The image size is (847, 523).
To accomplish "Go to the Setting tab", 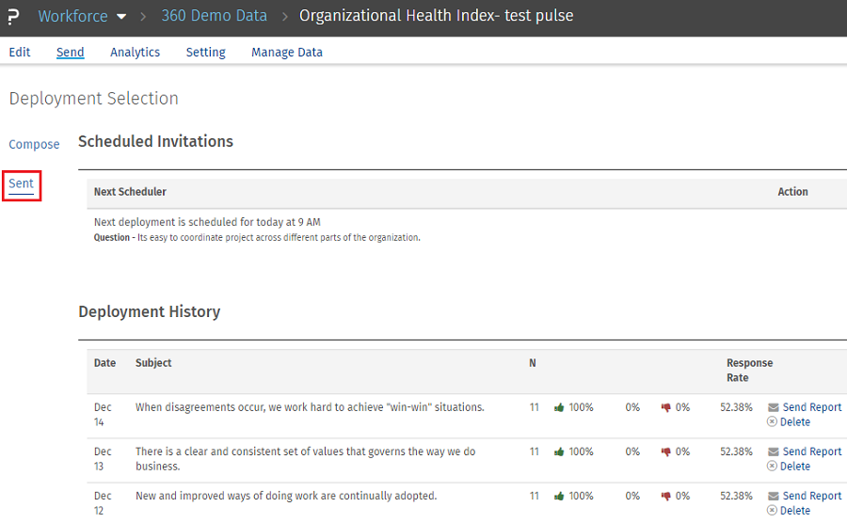I will point(205,53).
